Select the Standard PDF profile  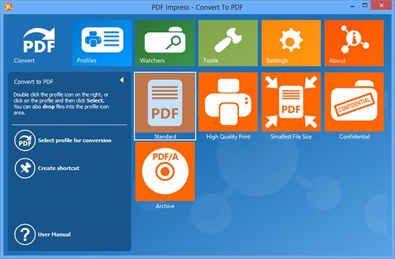click(165, 106)
